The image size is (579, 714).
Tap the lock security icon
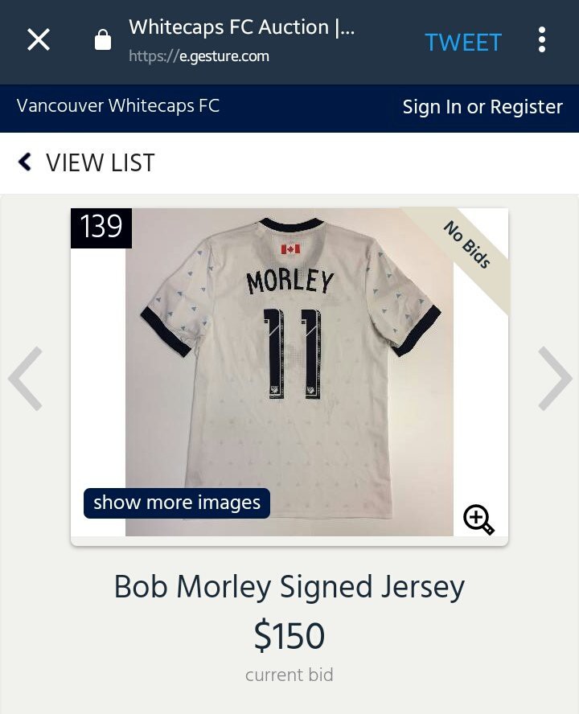[x=102, y=40]
